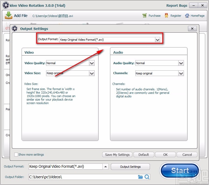The height and width of the screenshot is (185, 209).
Task: Click the Save My Settings button
Action: pos(117,155)
